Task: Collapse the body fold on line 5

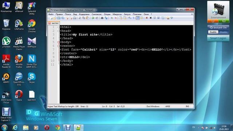Action: [58, 42]
